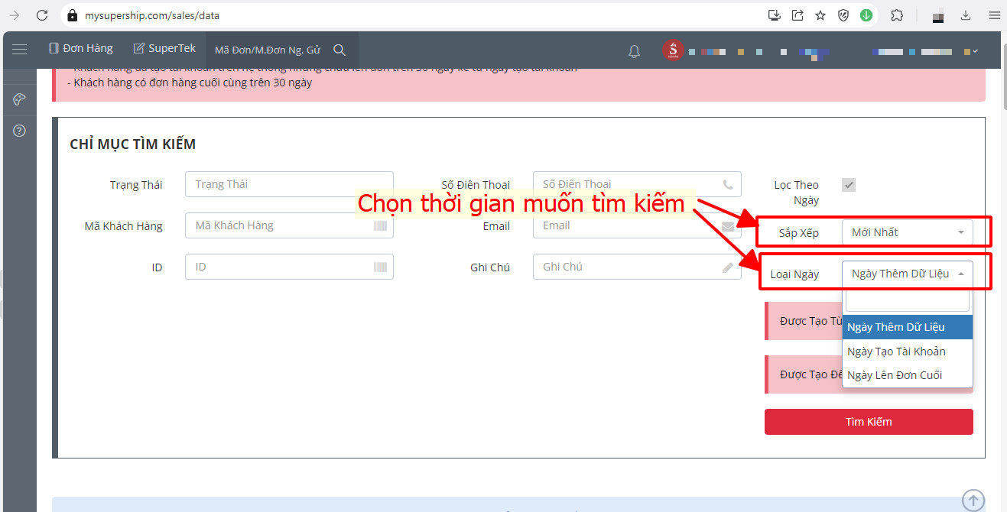The width and height of the screenshot is (1007, 512).
Task: Select Ngày Tạo Tài Khoản from the list
Action: point(896,351)
